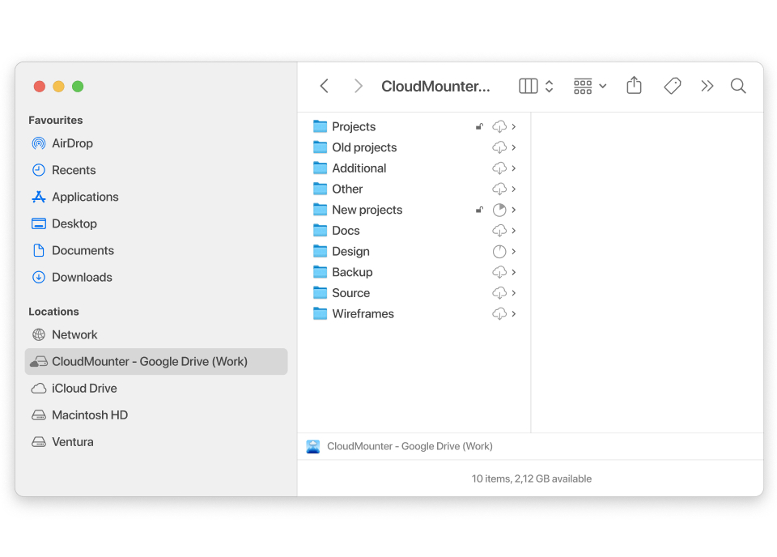
Task: Expand the Docs folder chevron
Action: click(x=514, y=231)
